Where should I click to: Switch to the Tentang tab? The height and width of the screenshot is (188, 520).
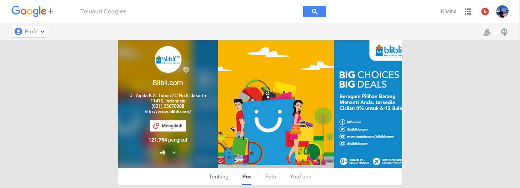[219, 177]
